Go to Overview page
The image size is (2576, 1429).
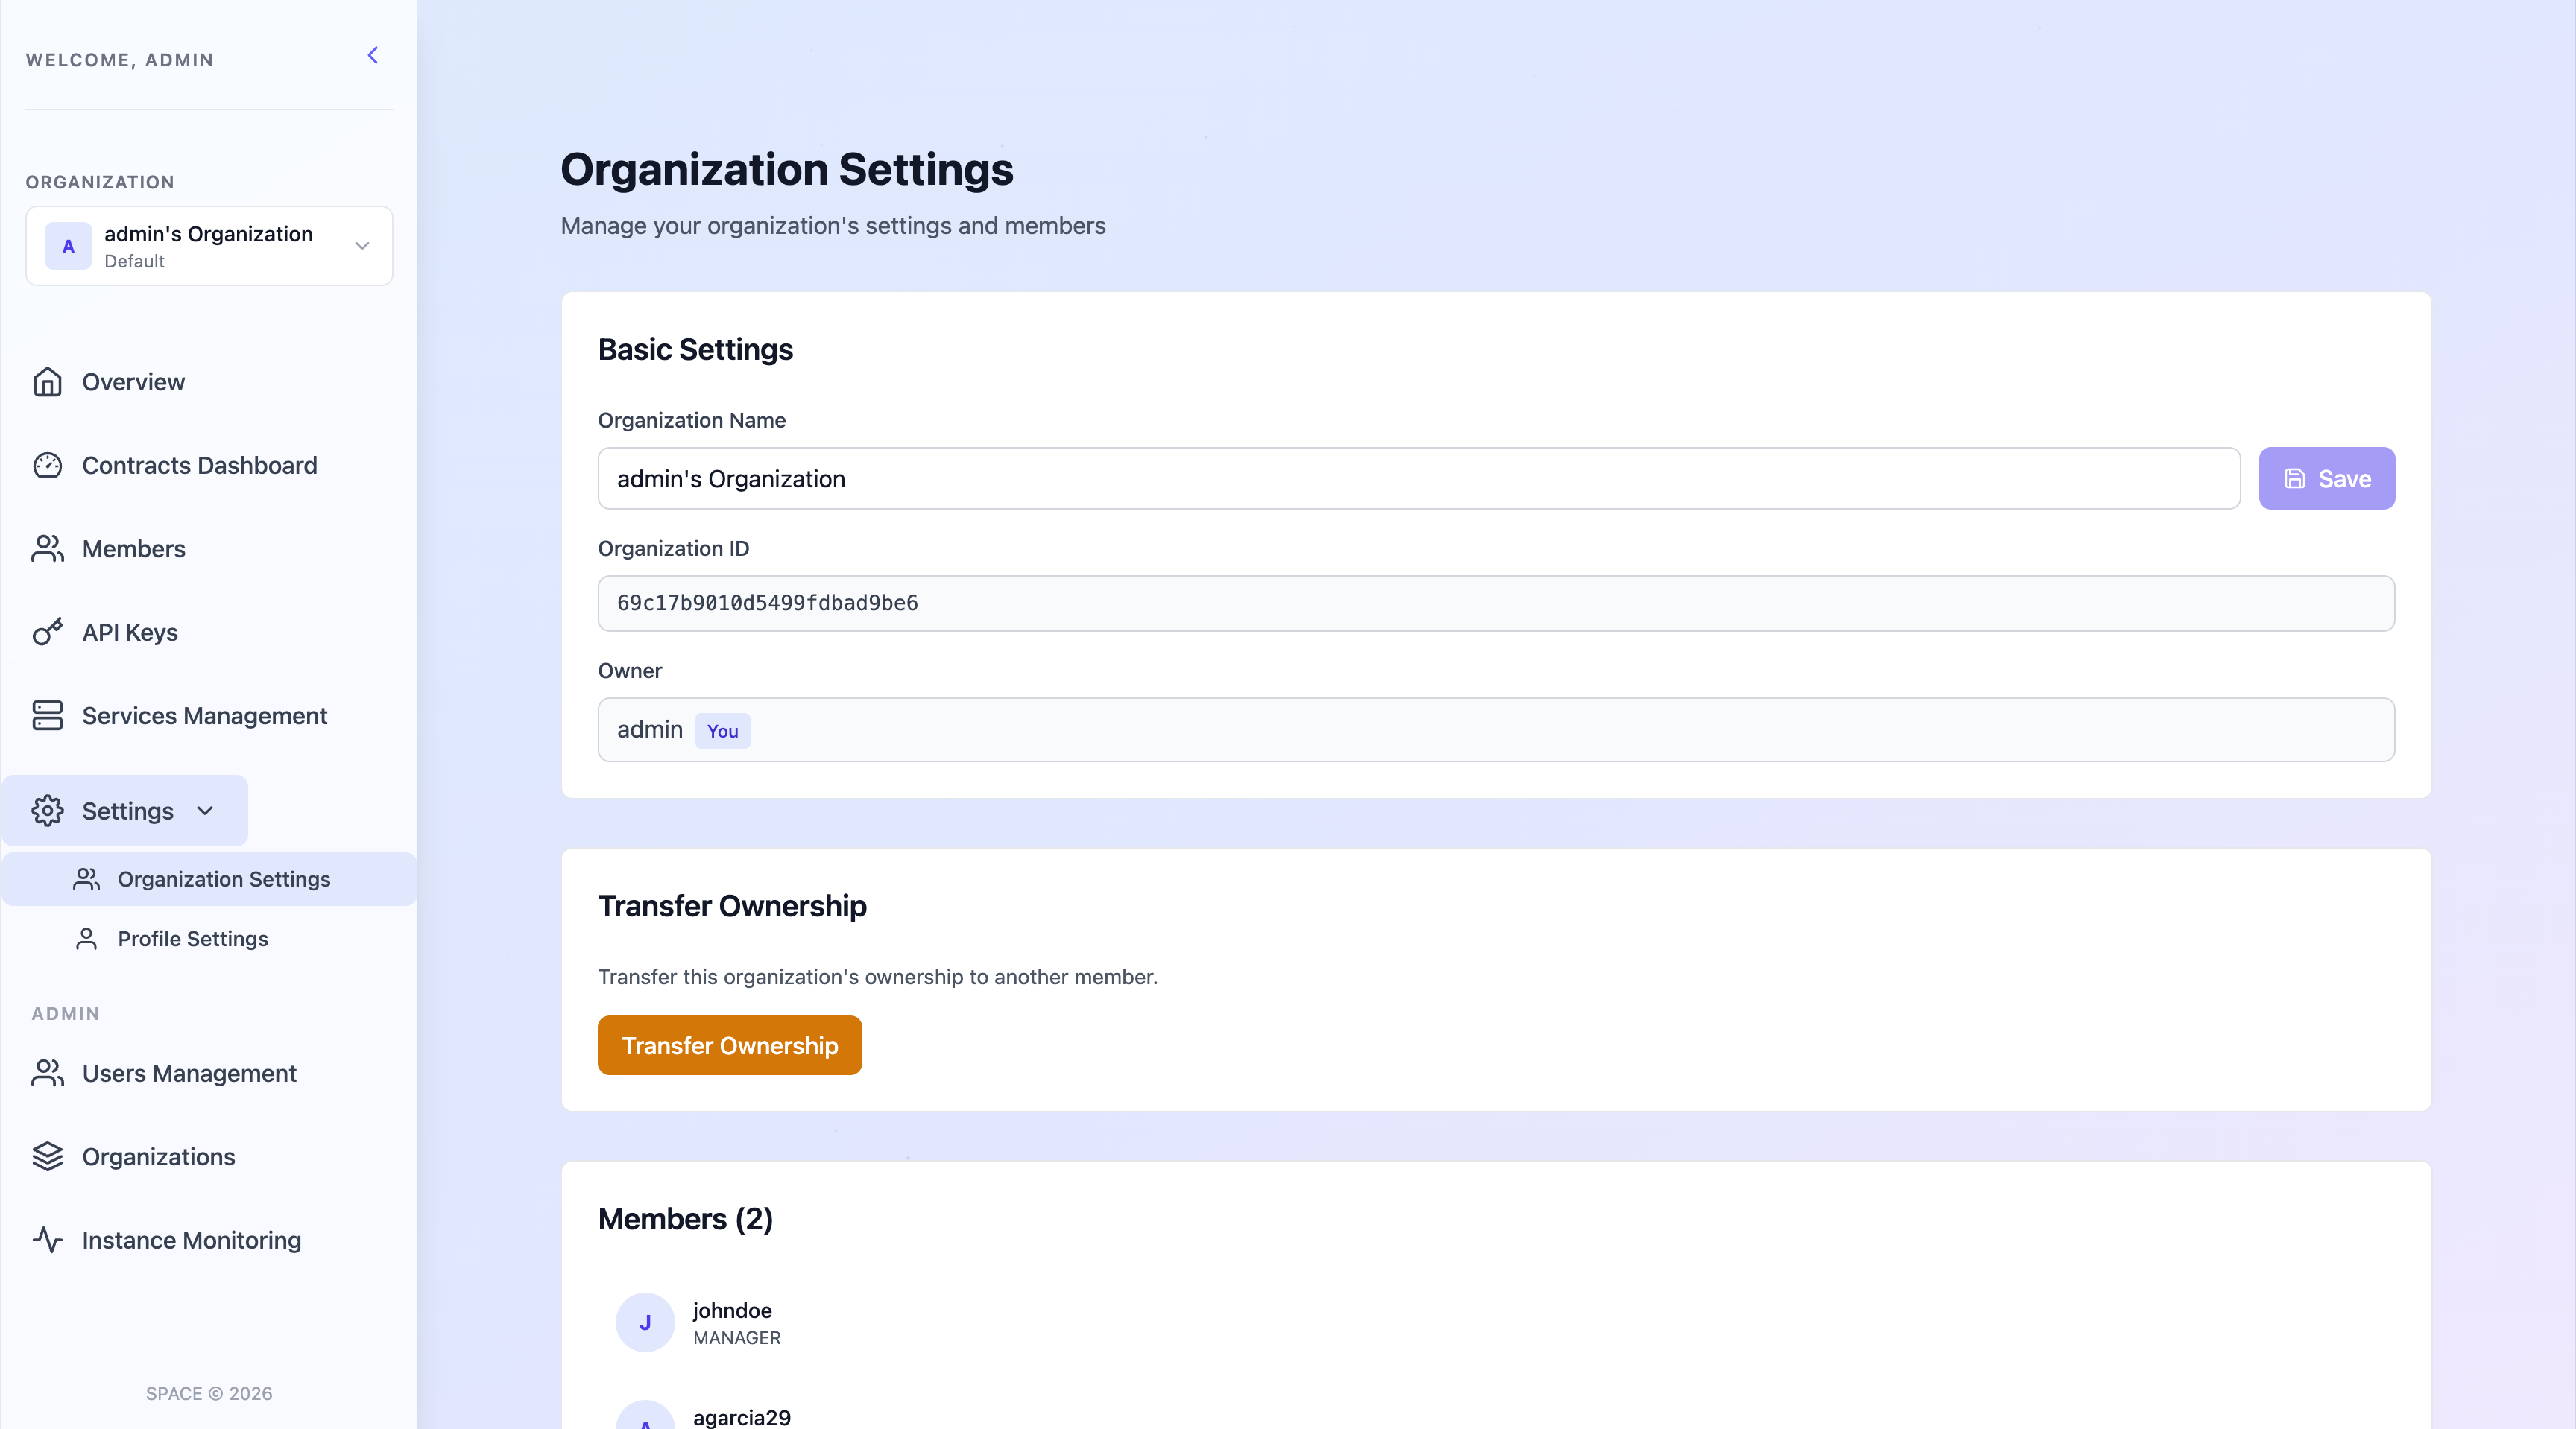(133, 381)
